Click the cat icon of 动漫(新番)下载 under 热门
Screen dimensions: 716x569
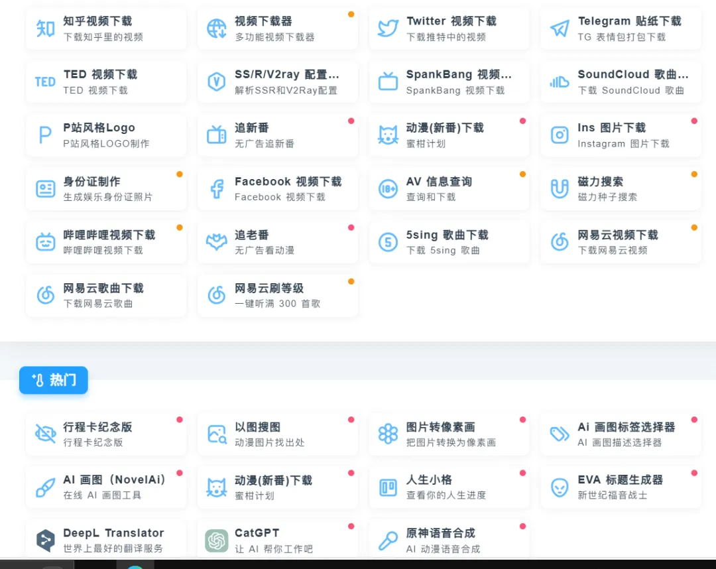pyautogui.click(x=216, y=487)
